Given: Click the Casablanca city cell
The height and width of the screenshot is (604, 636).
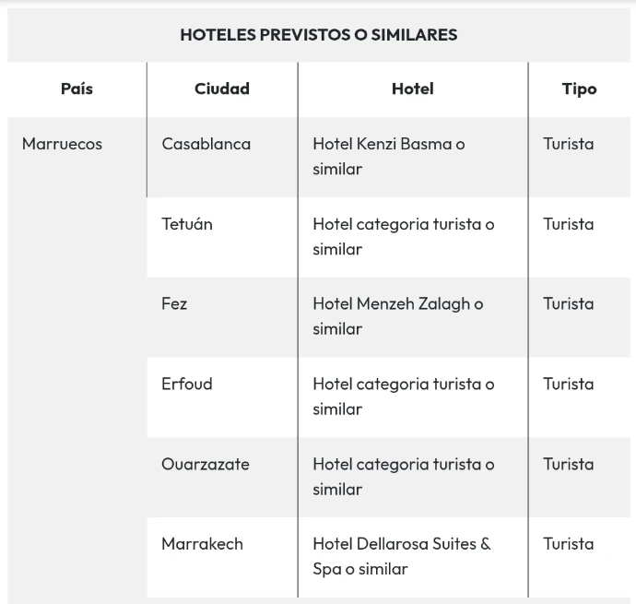Looking at the screenshot, I should coord(206,144).
